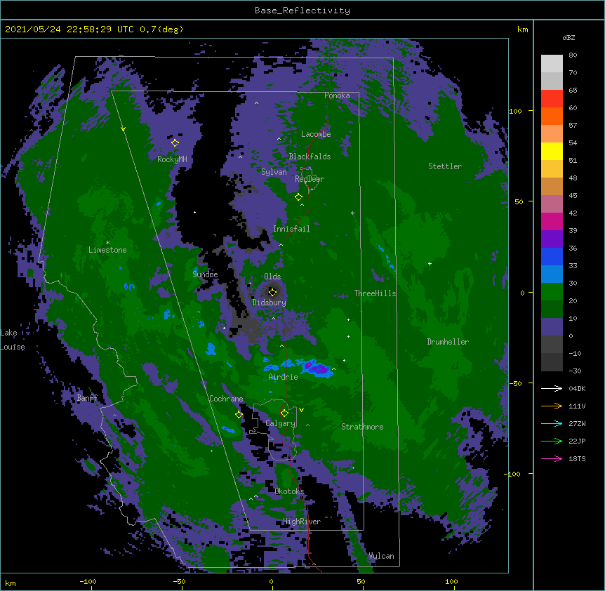The width and height of the screenshot is (605, 591).
Task: Click the Ponoka city label
Action: (337, 95)
